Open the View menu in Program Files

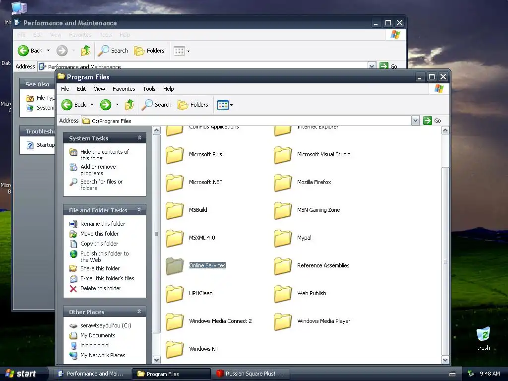pyautogui.click(x=99, y=89)
